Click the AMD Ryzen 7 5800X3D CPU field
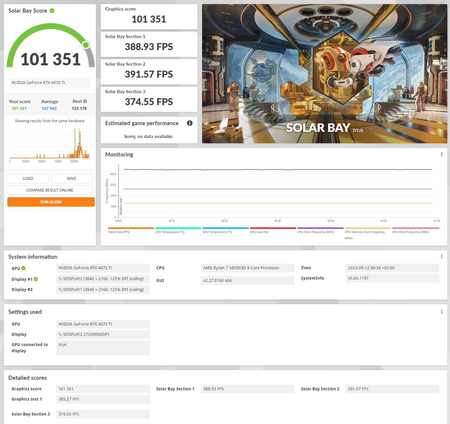The width and height of the screenshot is (450, 424). coord(248,268)
